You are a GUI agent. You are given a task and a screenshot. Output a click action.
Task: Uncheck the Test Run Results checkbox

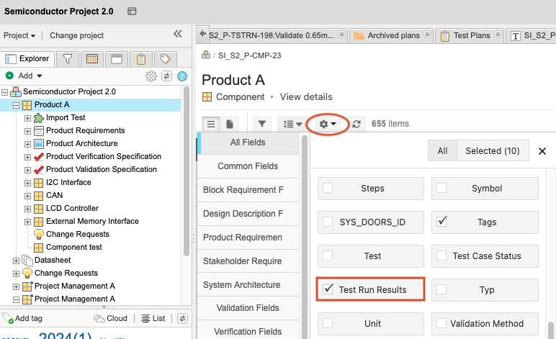pyautogui.click(x=328, y=289)
